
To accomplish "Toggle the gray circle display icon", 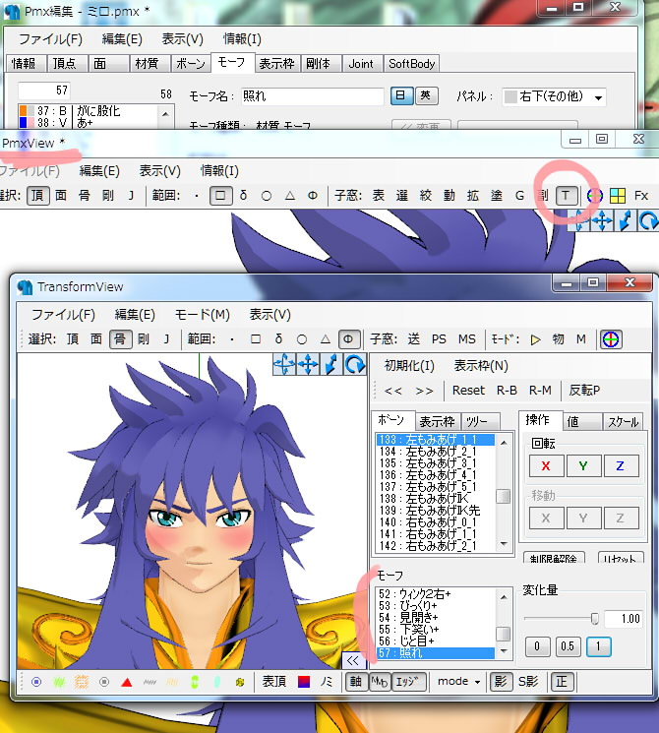I will pos(104,682).
